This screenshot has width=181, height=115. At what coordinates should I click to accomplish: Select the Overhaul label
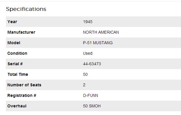(17, 106)
